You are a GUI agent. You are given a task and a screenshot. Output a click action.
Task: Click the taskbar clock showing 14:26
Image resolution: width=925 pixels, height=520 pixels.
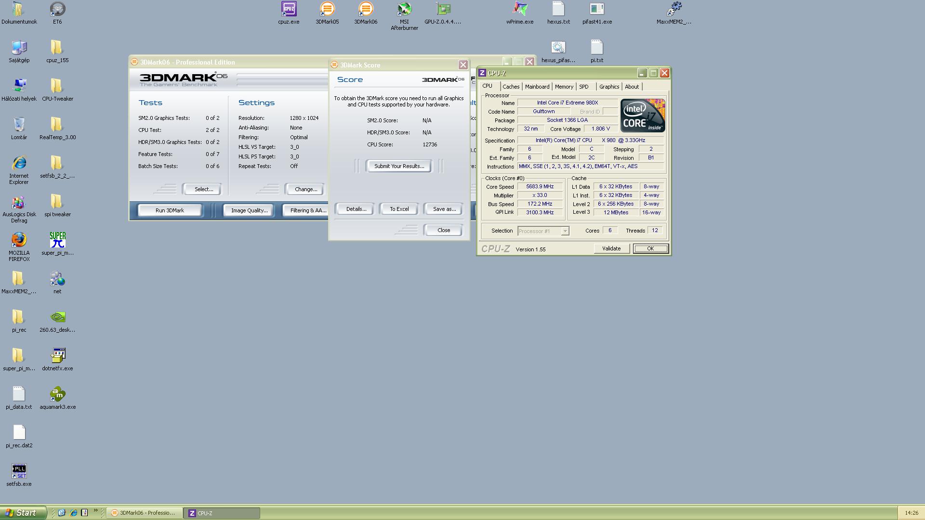pyautogui.click(x=912, y=513)
